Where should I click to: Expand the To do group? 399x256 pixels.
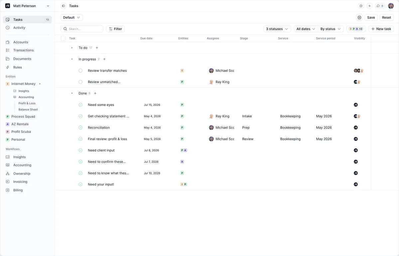72,48
